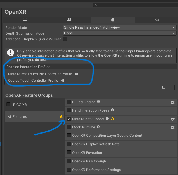178x175 pixels.
Task: Open help for Oculus Touch Controller Profile
Action: coord(63,81)
